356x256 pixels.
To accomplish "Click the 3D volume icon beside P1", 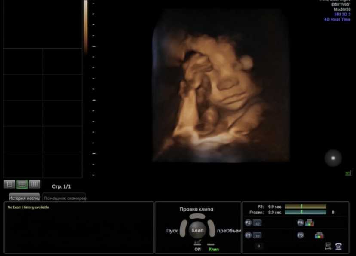I will 257,235.
